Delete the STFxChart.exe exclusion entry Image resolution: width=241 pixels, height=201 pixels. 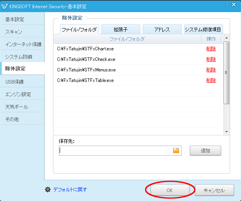pyautogui.click(x=211, y=49)
